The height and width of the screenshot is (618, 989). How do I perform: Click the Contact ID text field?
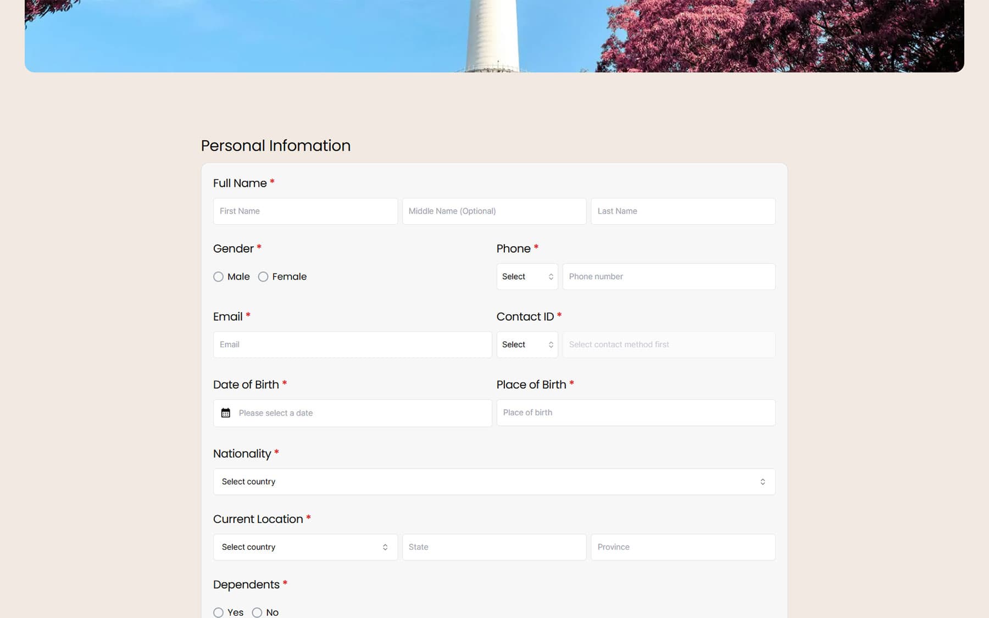click(x=669, y=345)
